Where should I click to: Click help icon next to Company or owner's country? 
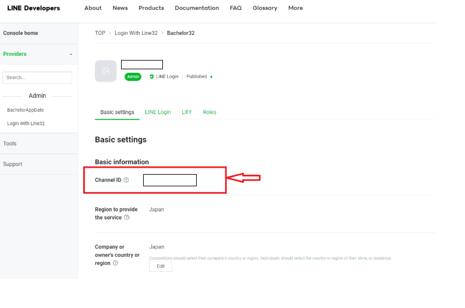115,263
